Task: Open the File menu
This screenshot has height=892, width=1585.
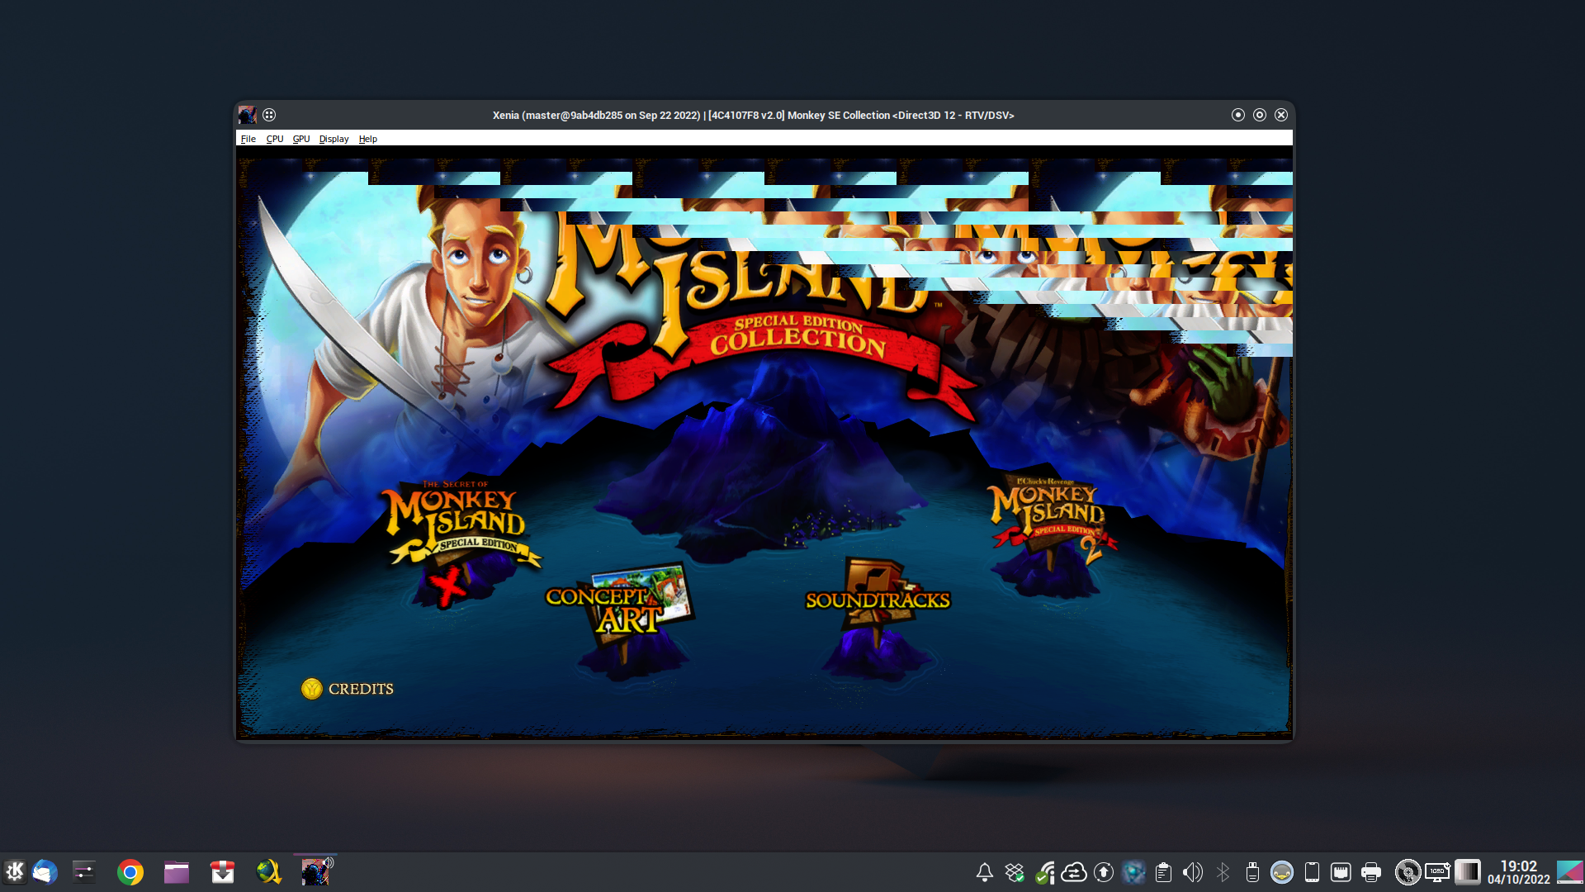Action: [248, 139]
